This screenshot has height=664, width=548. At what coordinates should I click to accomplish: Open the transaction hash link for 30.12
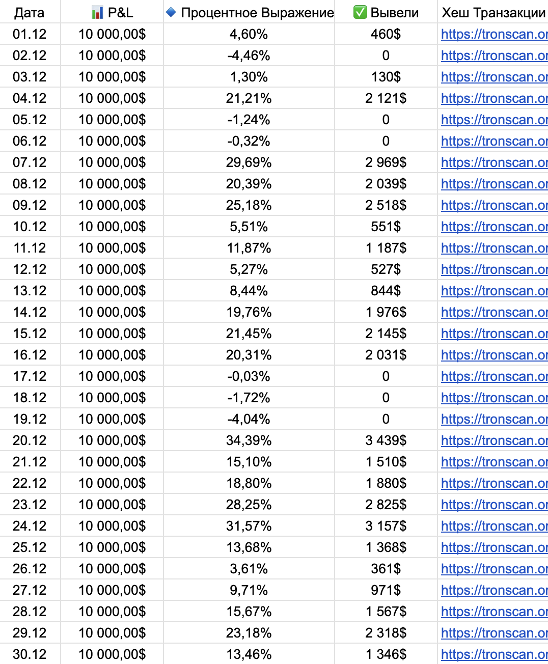tap(494, 654)
